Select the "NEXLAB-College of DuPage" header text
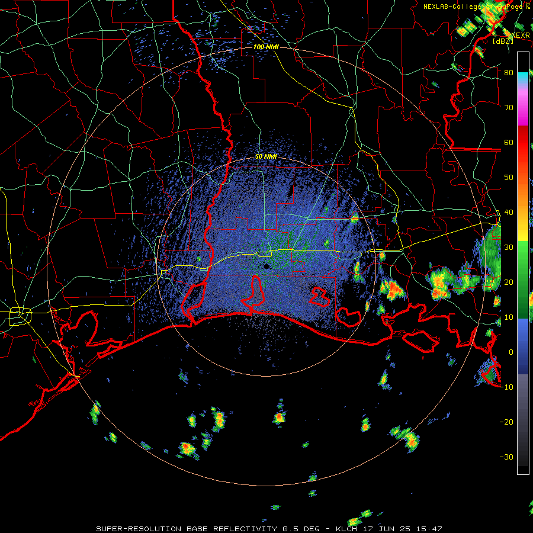This screenshot has height=533, width=533. point(474,7)
